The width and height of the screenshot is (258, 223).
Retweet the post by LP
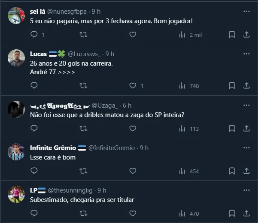[x=84, y=213]
